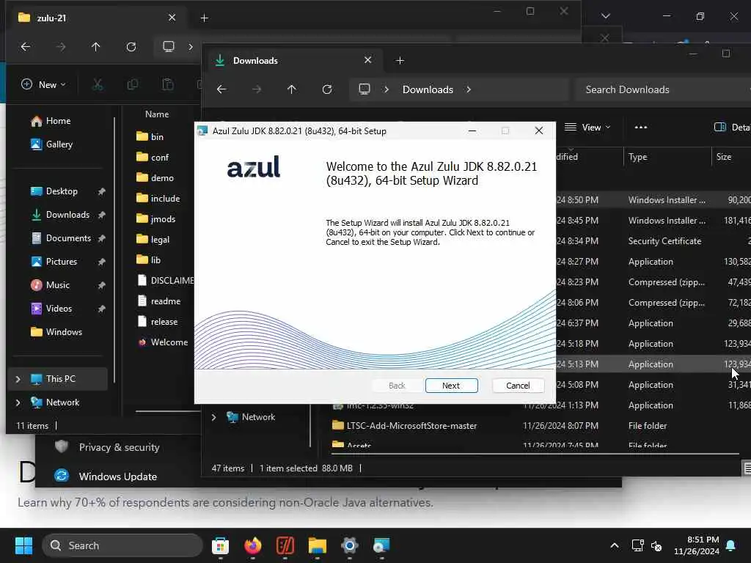Open the New dropdown in zulu-21 window
751x563 pixels.
pyautogui.click(x=43, y=85)
